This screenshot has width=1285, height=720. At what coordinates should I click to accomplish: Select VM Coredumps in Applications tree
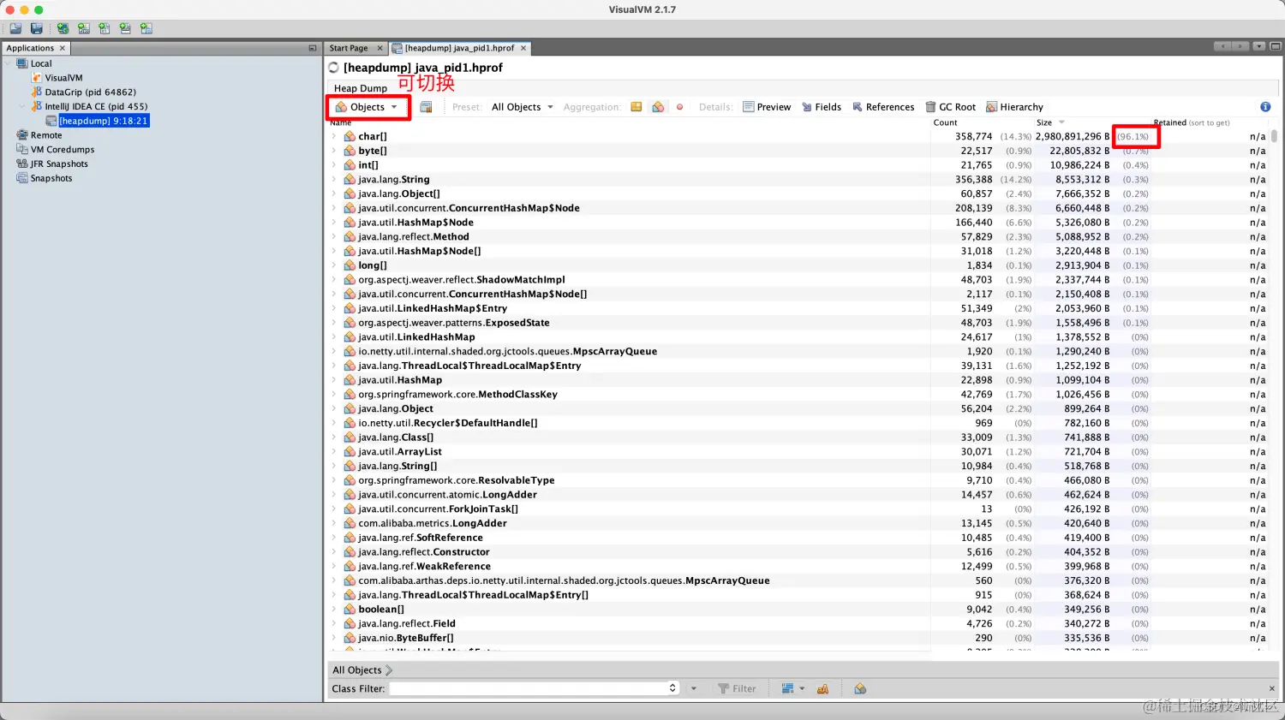(x=56, y=150)
